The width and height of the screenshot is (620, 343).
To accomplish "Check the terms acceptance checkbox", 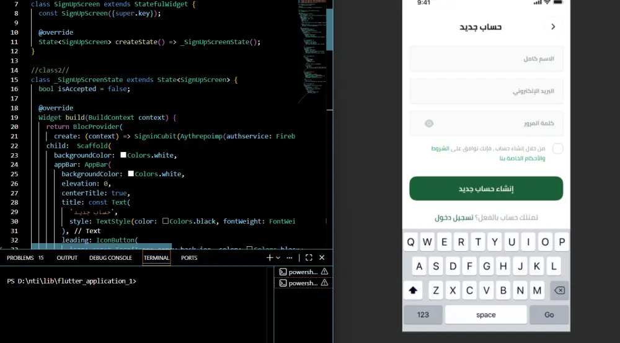I will point(557,149).
